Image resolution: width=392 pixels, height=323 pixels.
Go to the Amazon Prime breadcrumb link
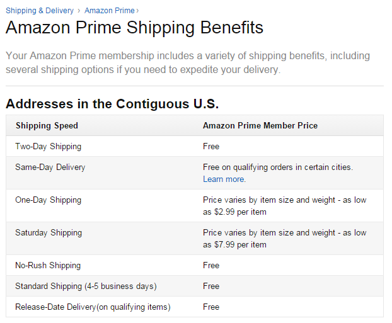point(109,10)
